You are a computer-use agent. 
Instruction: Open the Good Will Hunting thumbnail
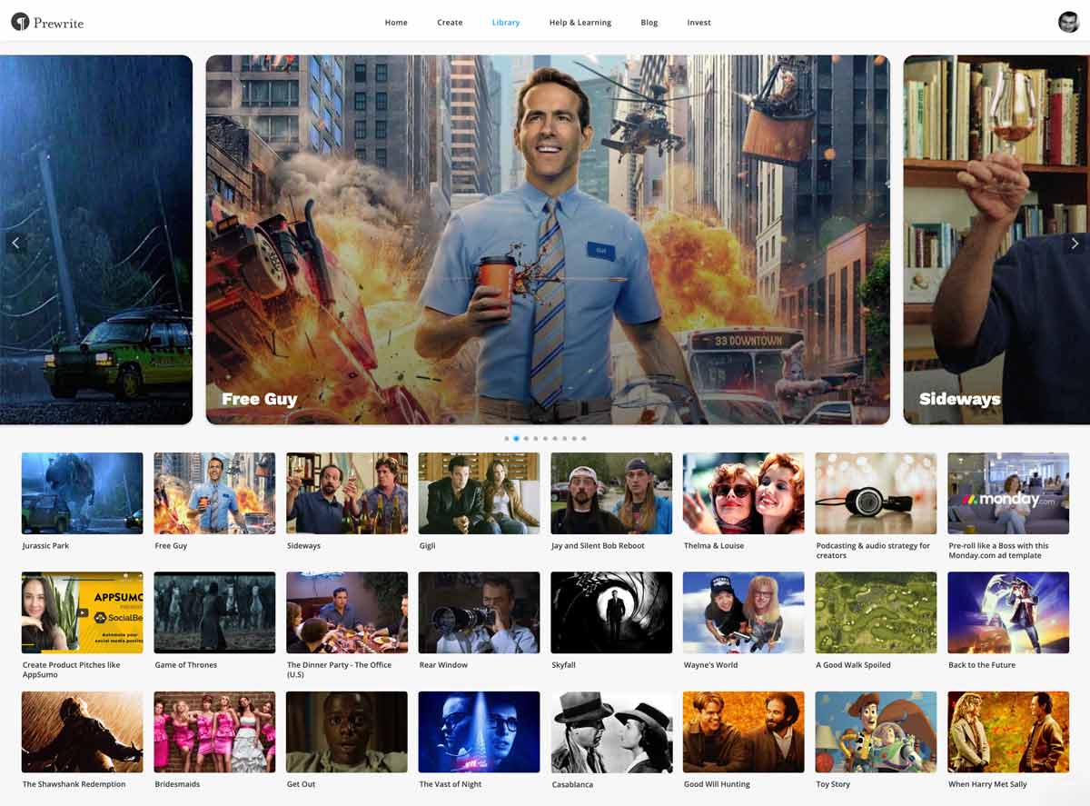click(743, 731)
